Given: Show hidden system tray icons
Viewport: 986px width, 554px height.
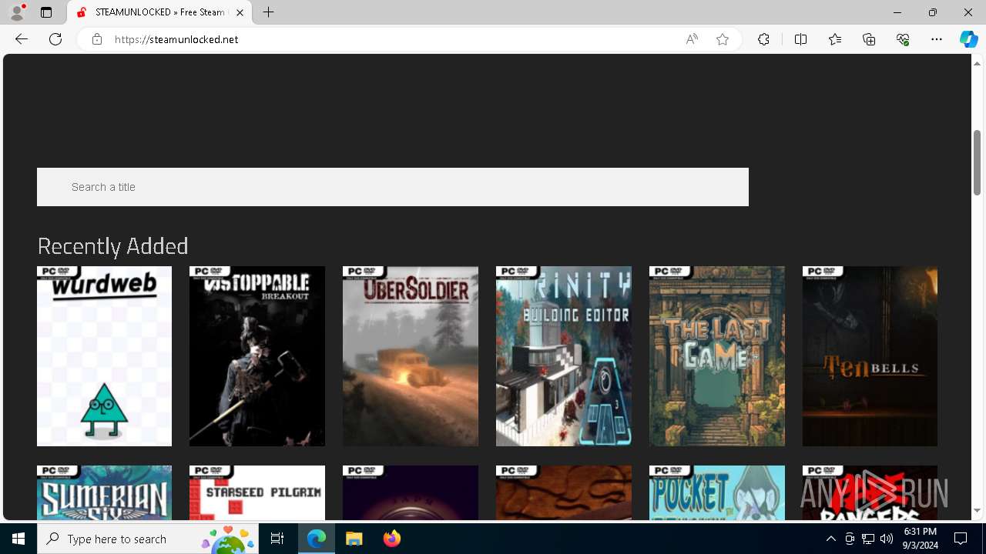Looking at the screenshot, I should coord(830,539).
